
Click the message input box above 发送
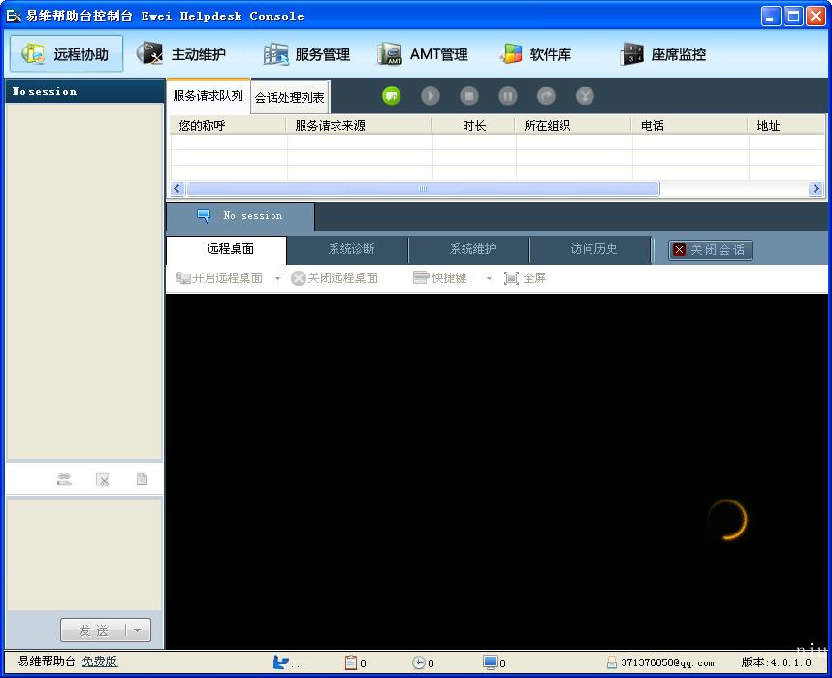84,553
